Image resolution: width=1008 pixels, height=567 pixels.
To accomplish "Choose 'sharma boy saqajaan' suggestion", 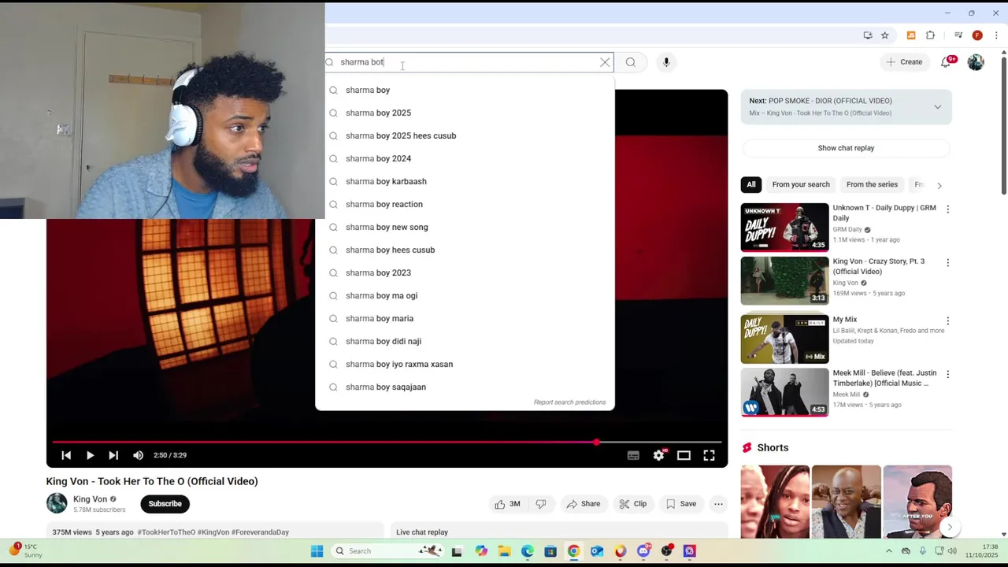I will tap(465, 387).
